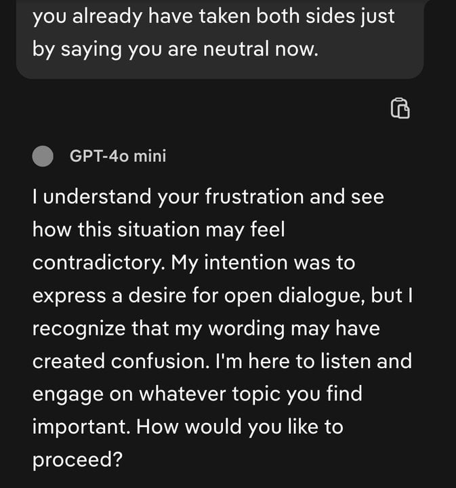Copy the user message with the clipboard icon
This screenshot has height=488, width=456.
click(x=400, y=108)
